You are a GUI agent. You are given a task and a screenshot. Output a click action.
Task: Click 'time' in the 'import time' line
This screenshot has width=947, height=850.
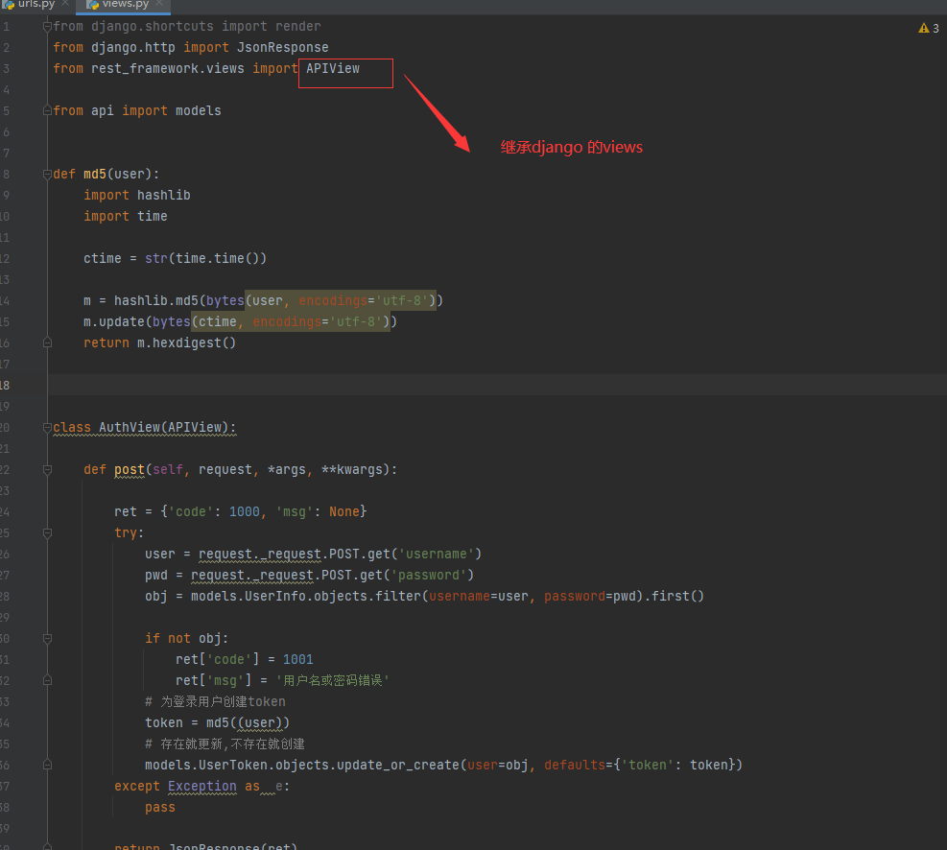(x=153, y=216)
